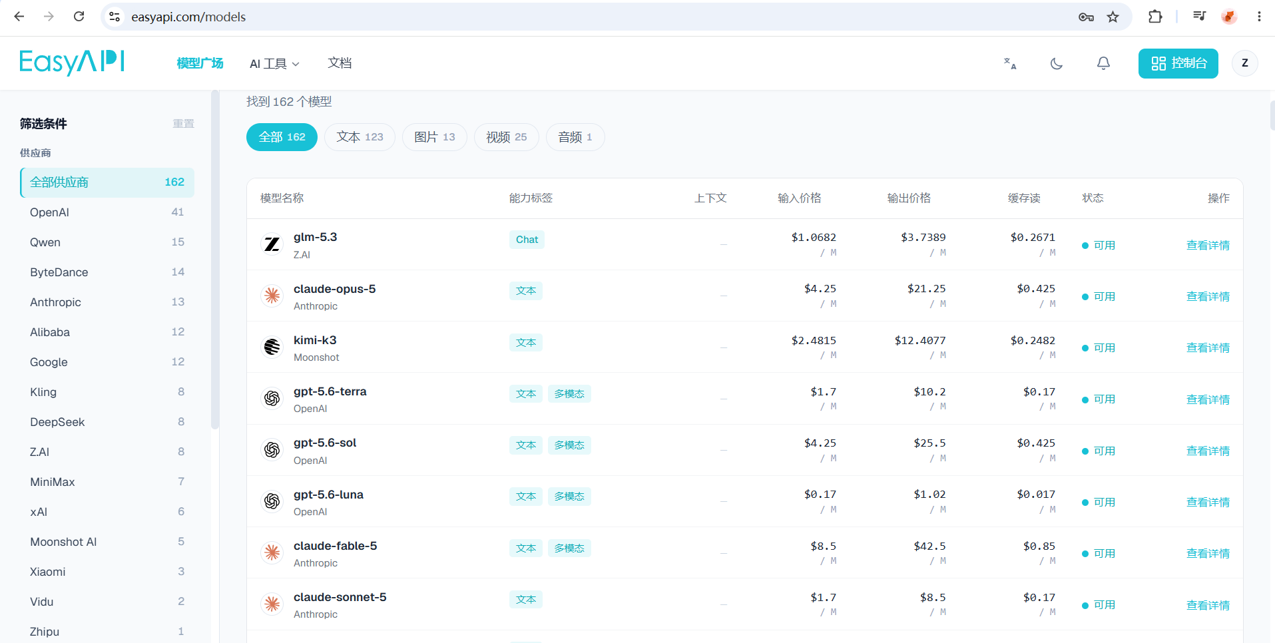Open the 模型广场 nav item
Screen dimensions: 1275x643
200,63
